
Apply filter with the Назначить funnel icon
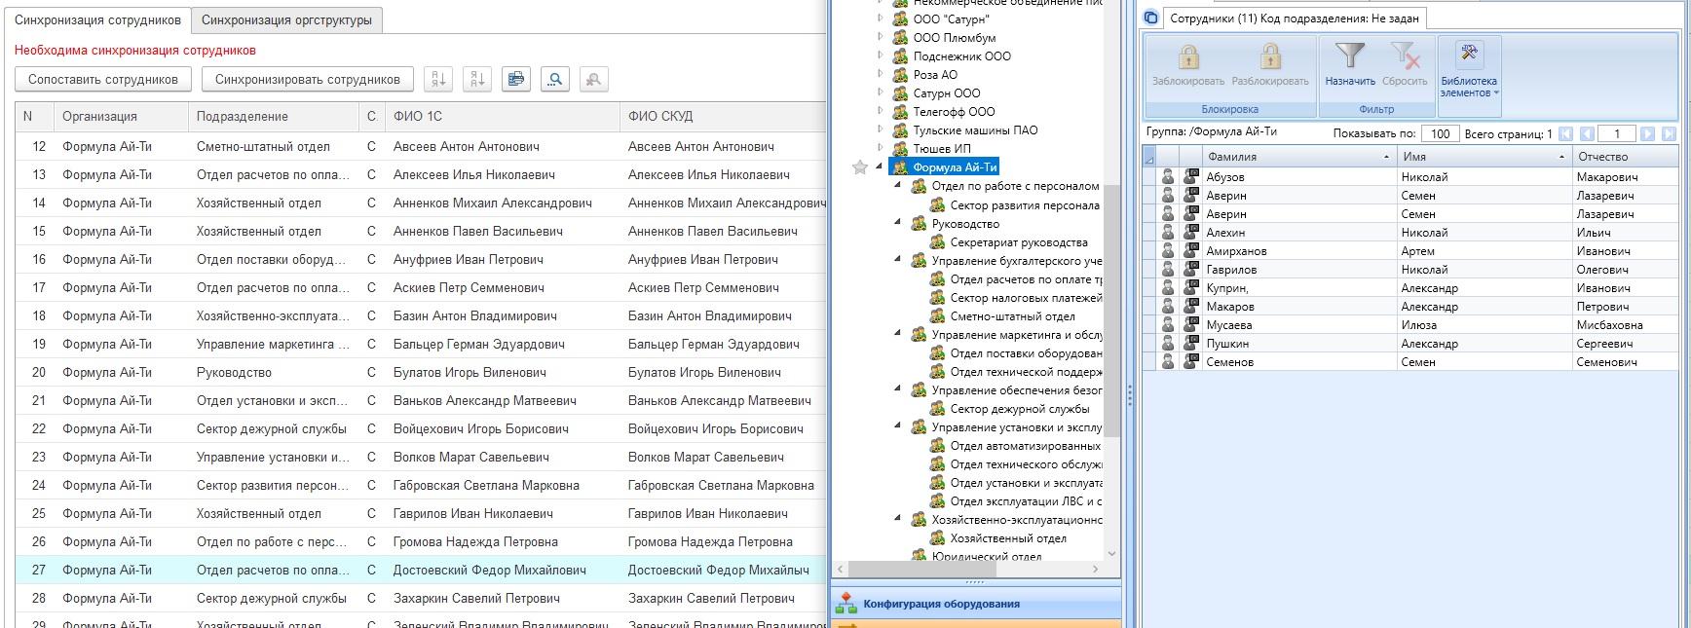[1350, 58]
